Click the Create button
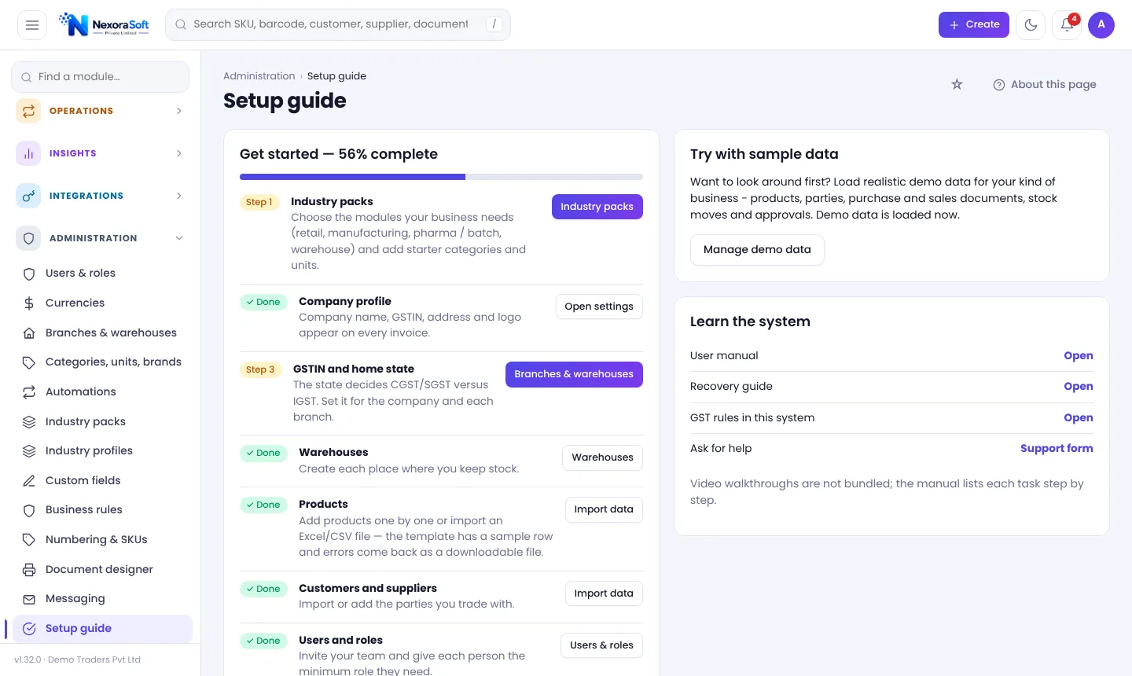 point(973,25)
